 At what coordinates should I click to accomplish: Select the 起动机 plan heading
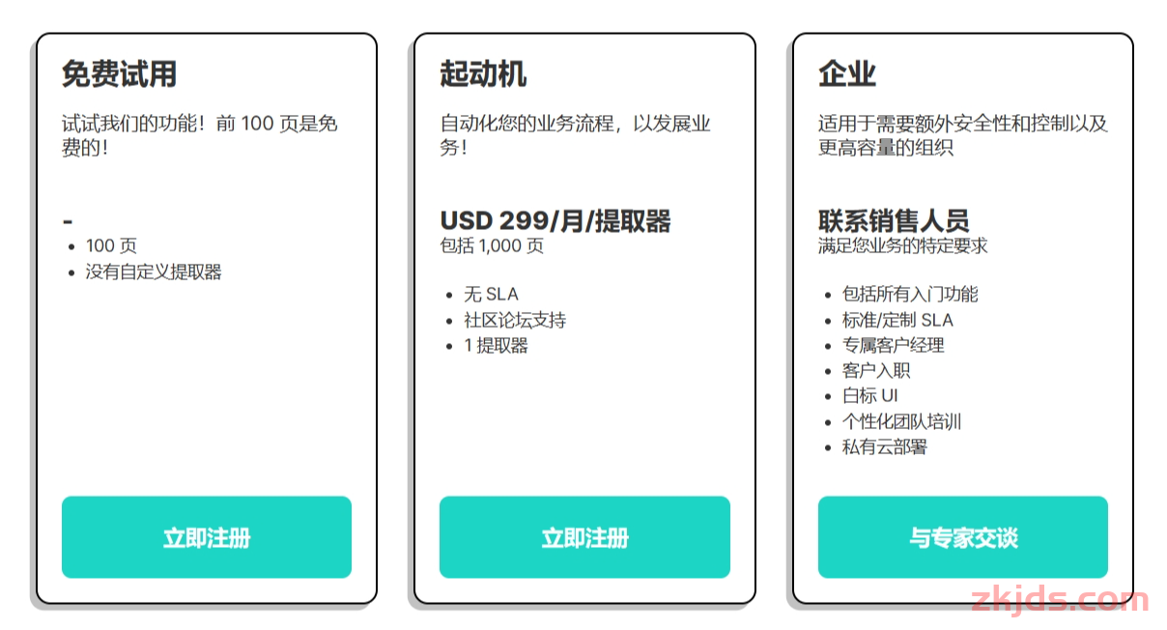click(x=483, y=74)
